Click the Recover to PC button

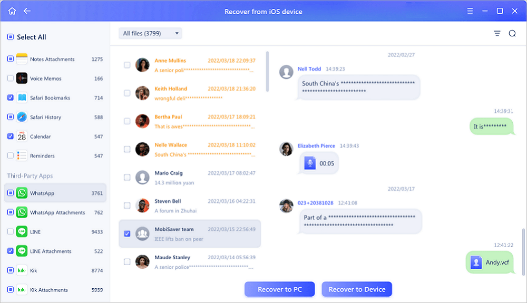(279, 289)
